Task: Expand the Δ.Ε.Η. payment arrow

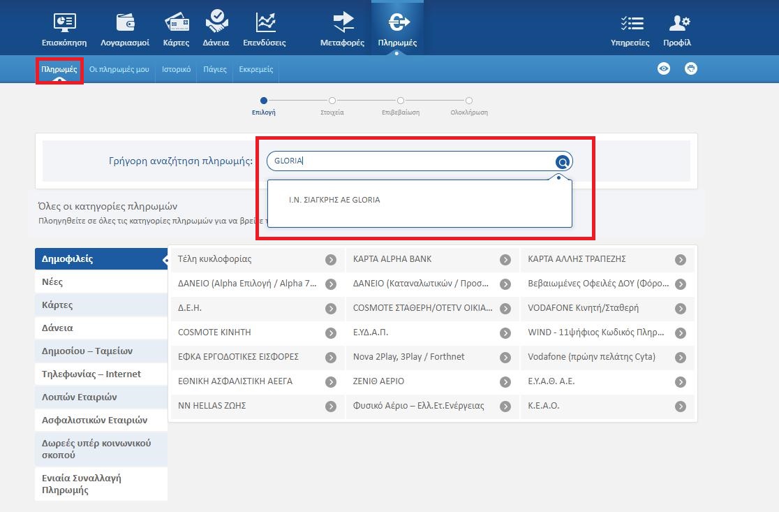Action: [x=331, y=309]
